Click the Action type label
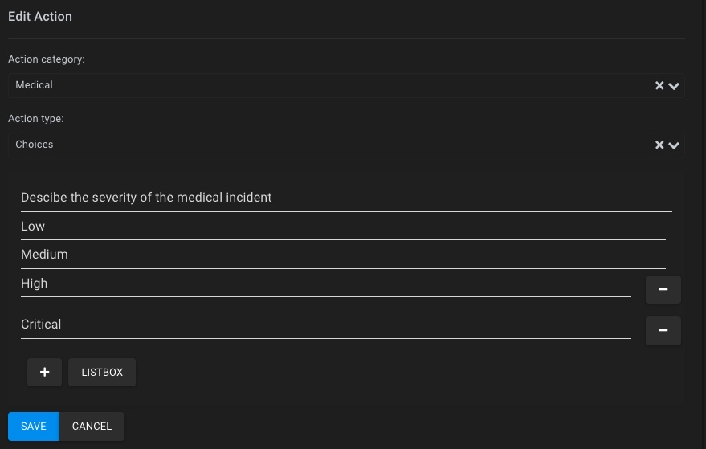 [36, 119]
